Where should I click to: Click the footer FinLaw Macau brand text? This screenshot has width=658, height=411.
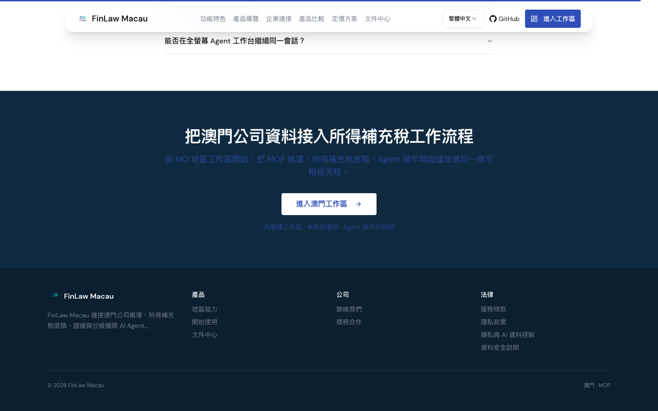[89, 296]
